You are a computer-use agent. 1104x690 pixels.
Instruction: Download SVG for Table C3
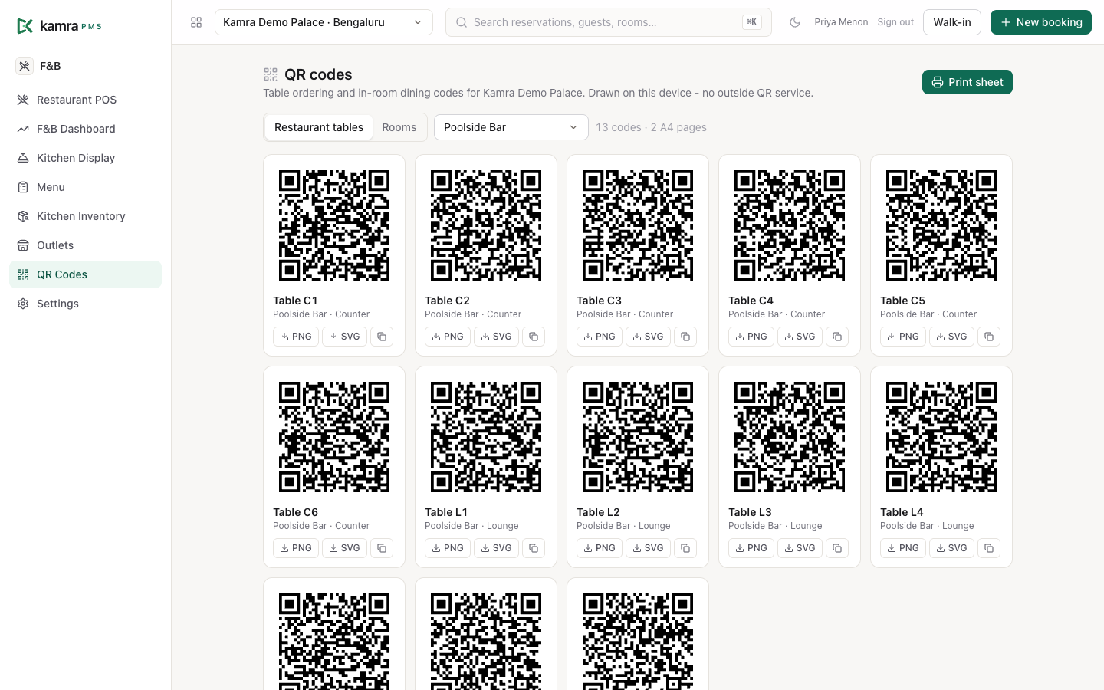pyautogui.click(x=648, y=337)
